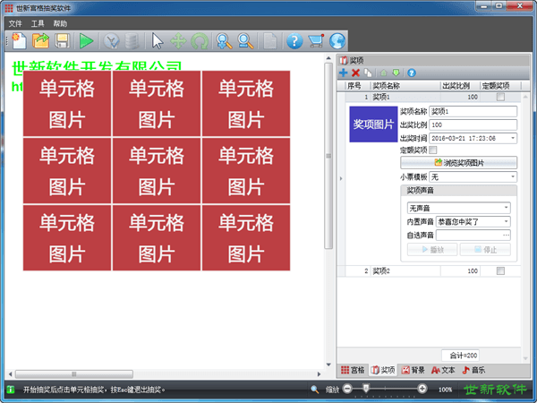
Task: Open the 文件 menu
Action: 15,23
